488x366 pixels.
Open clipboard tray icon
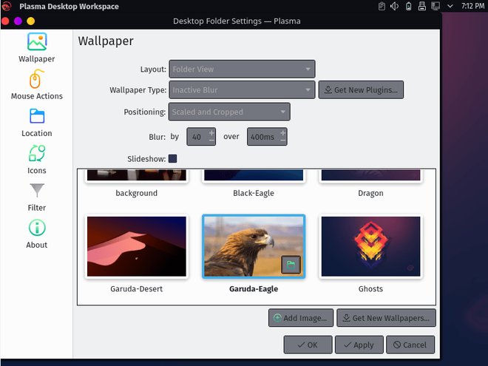[382, 6]
